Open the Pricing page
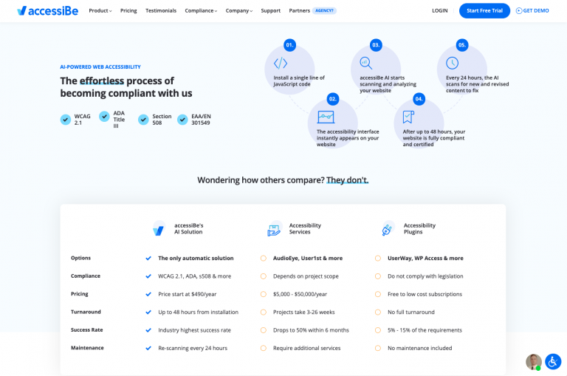Screen dimensions: 567x376 point(128,11)
